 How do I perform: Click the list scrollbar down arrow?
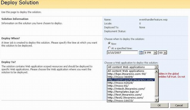pyautogui.click(x=156, y=100)
